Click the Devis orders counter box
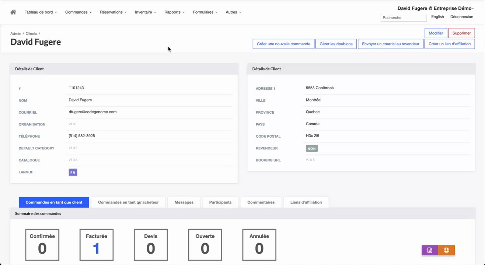 pos(151,245)
